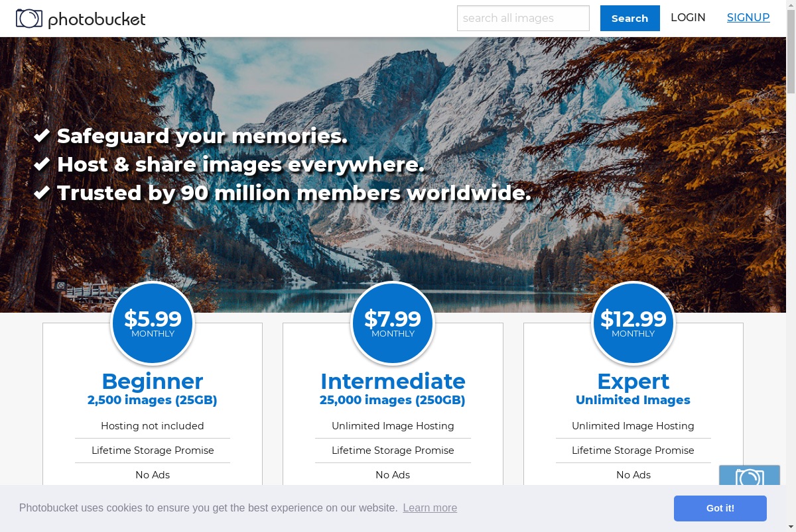The image size is (796, 532).
Task: Select the Intermediate plan heading
Action: (393, 382)
